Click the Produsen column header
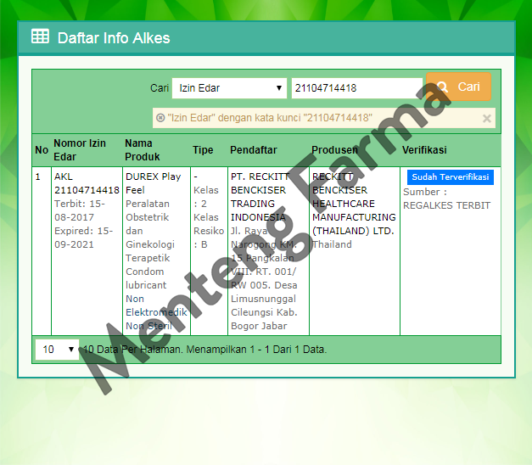 click(x=334, y=150)
